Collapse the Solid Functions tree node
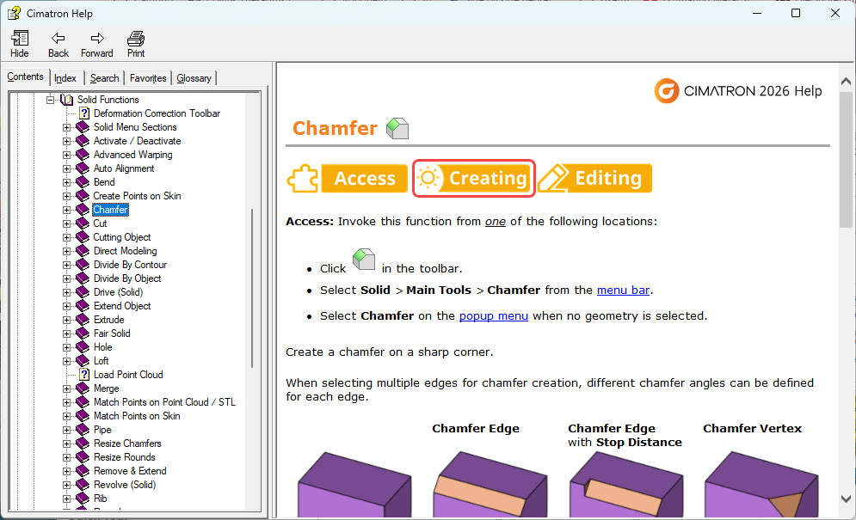Image resolution: width=856 pixels, height=520 pixels. click(50, 100)
